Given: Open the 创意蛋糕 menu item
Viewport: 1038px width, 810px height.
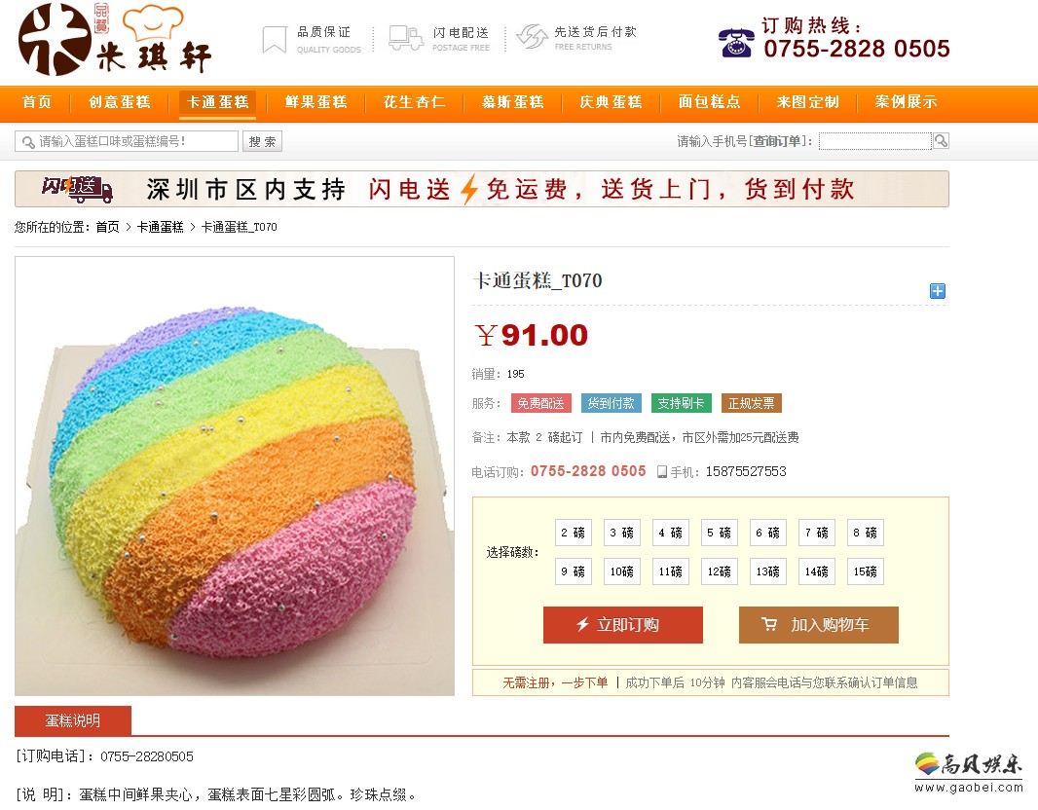Looking at the screenshot, I should 120,102.
